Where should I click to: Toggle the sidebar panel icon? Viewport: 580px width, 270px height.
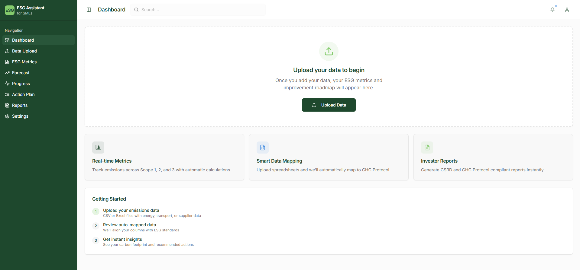pos(89,10)
